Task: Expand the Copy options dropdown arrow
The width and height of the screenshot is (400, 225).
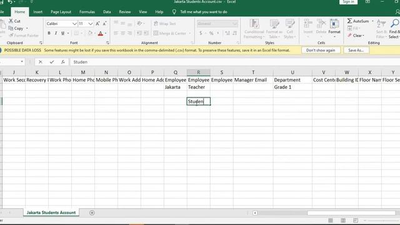Action: tap(27, 28)
